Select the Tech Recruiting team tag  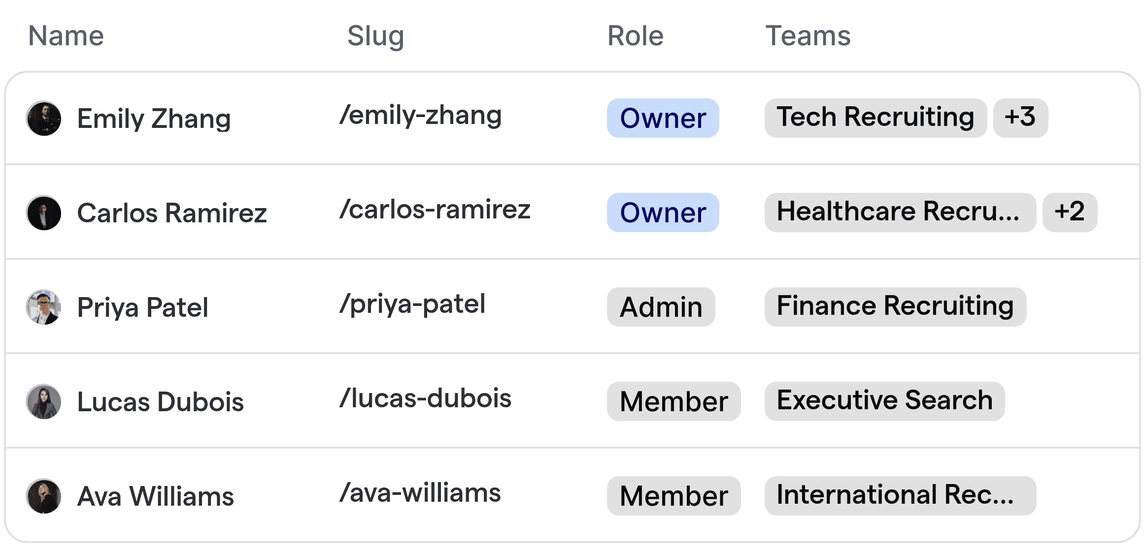[x=876, y=118]
